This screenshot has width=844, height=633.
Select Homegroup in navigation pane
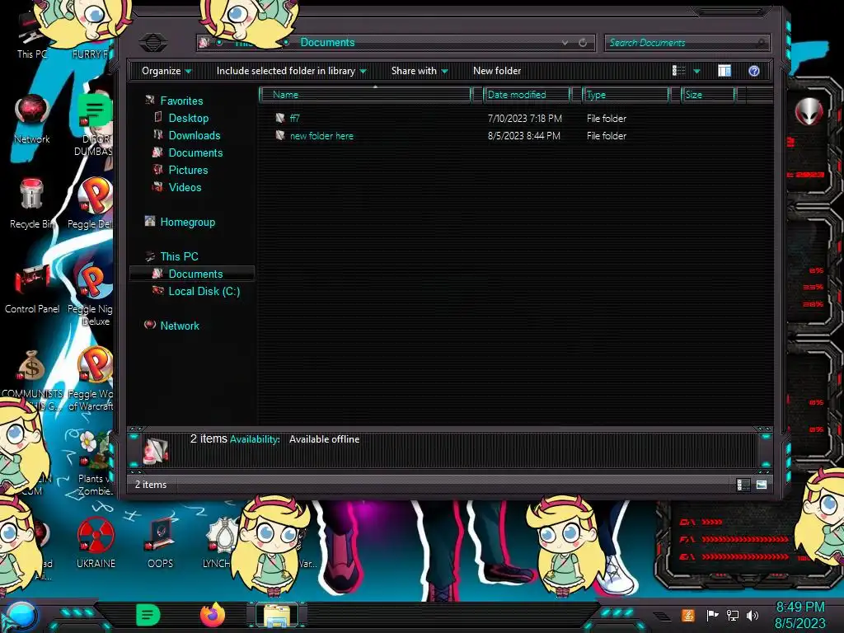(187, 222)
